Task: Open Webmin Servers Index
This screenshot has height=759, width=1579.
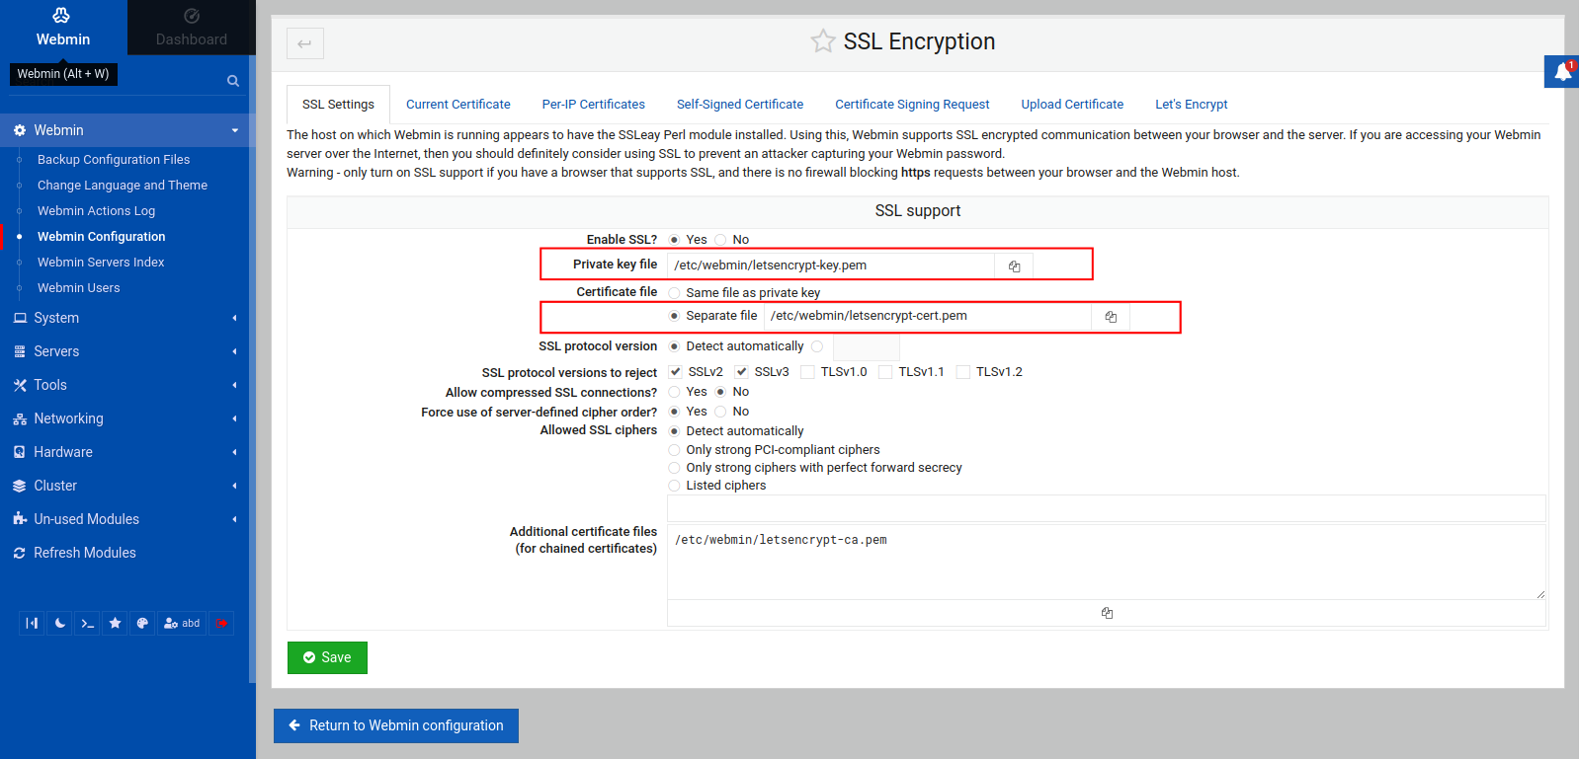Action: click(x=101, y=263)
